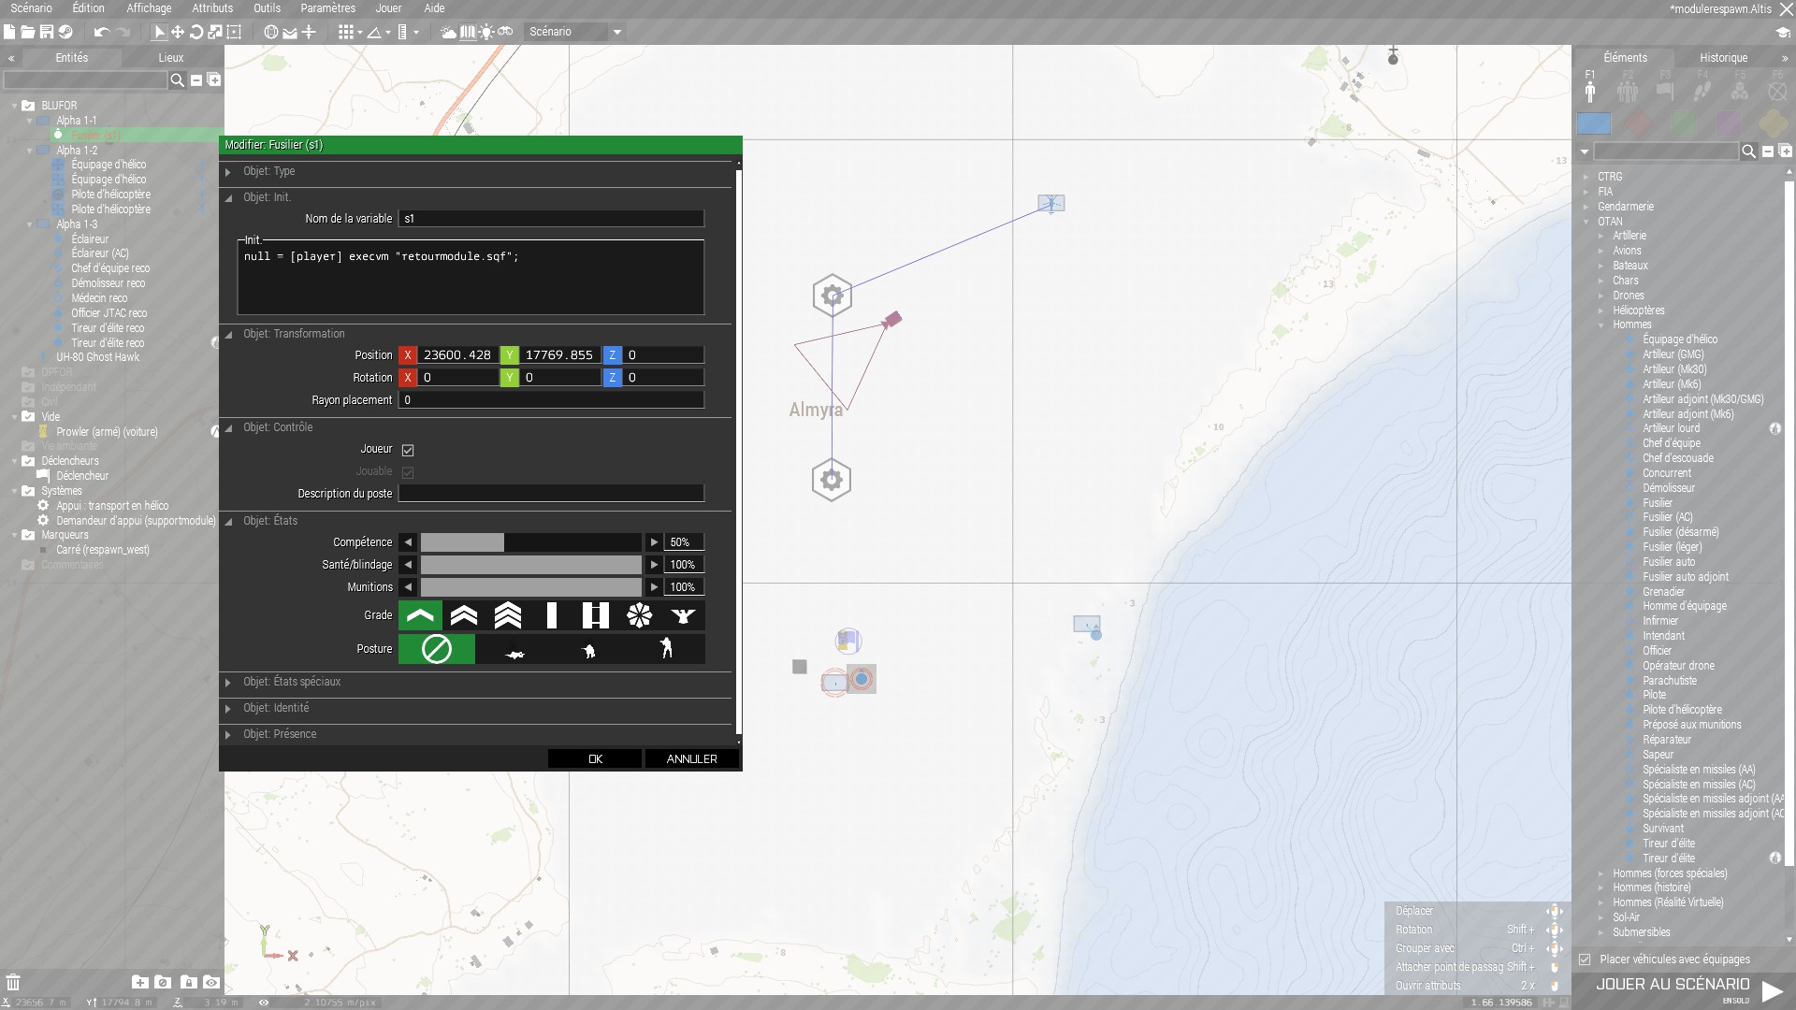Open the Scénario menu
This screenshot has width=1796, height=1010.
coord(31,8)
